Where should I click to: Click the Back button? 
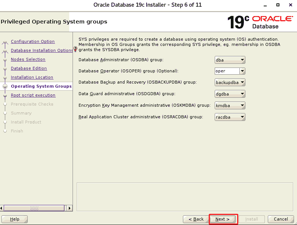[196, 219]
